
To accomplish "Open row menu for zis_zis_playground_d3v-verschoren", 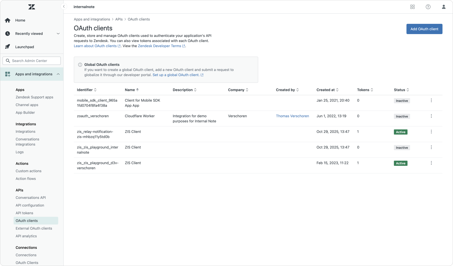I will [431, 163].
